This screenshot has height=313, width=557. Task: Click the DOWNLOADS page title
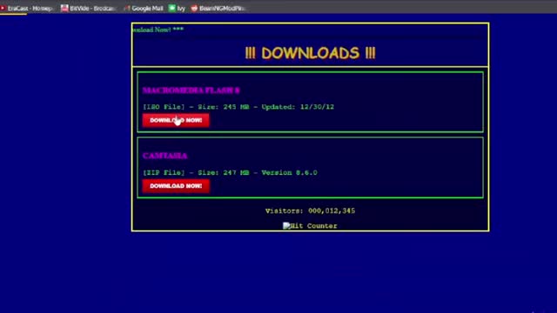click(310, 53)
